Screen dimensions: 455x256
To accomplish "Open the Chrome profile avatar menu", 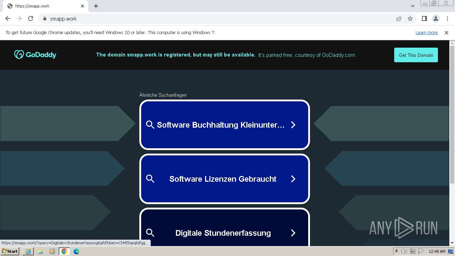I will (x=436, y=18).
